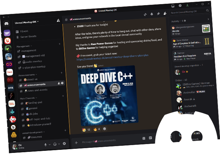Viewport: 220px width, 158px height.
Task: Open the Inbox icon in title bar
Action: pos(173,6)
